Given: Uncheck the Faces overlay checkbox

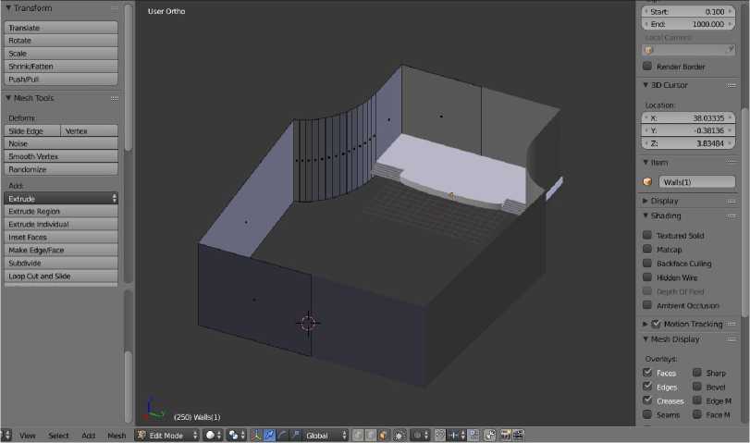Looking at the screenshot, I should pos(647,373).
